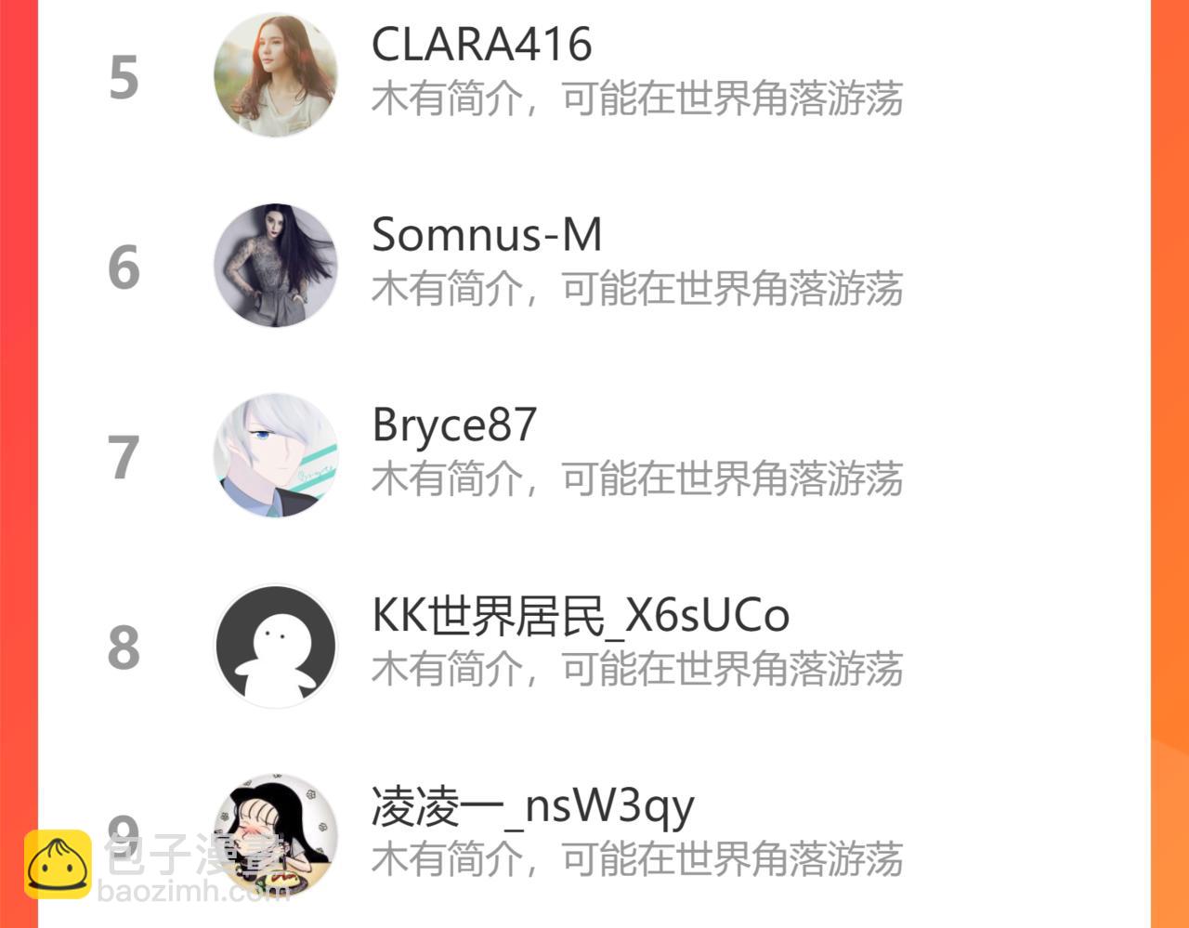Viewport: 1189px width, 928px height.
Task: Tap the bio line below Bryce87
Action: (637, 479)
